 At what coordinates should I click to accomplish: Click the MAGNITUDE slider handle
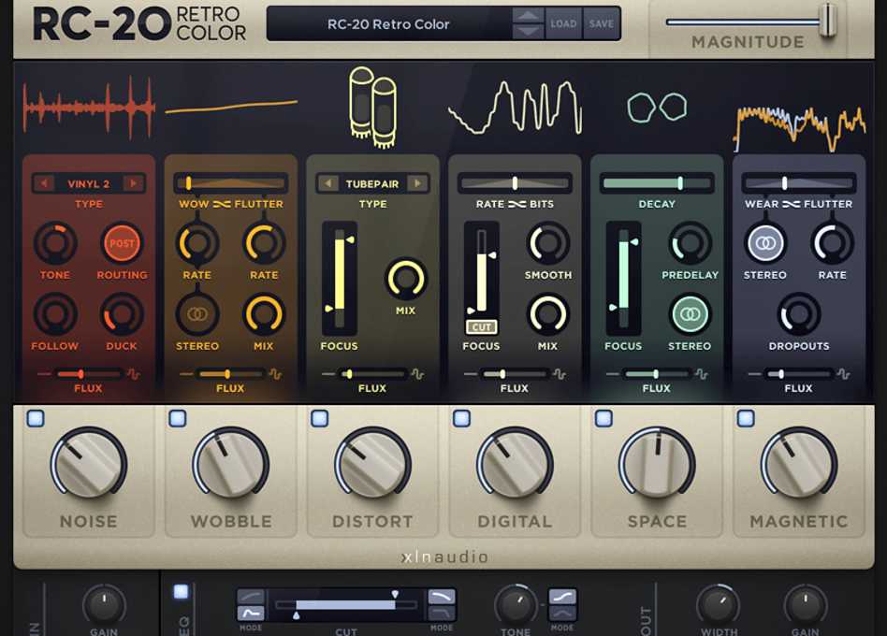825,21
